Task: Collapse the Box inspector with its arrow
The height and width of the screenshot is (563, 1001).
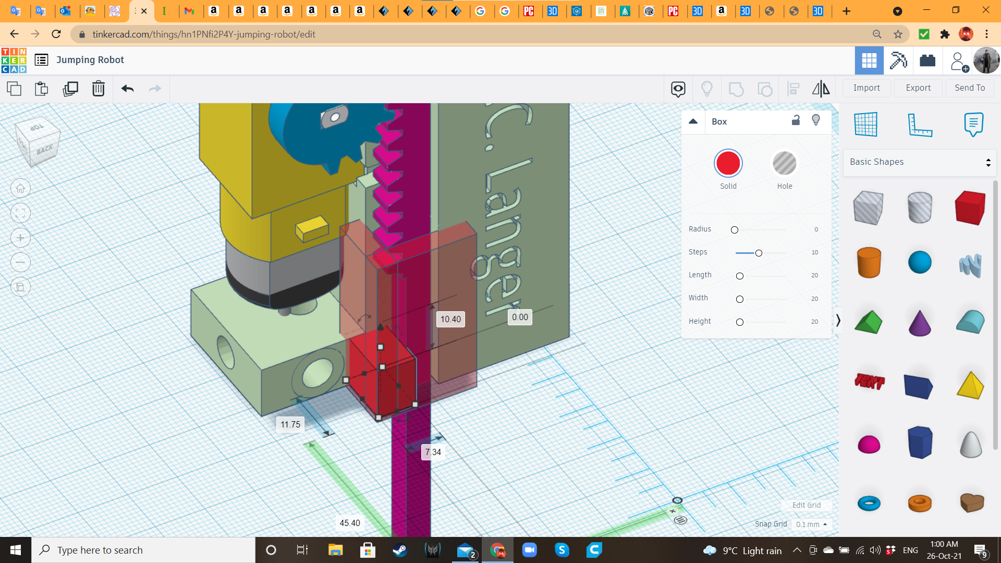Action: point(693,121)
